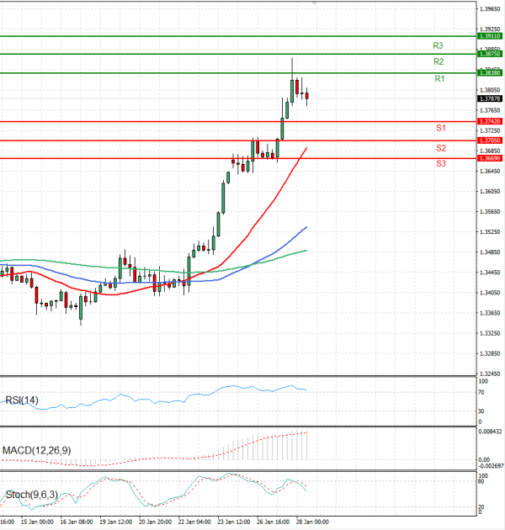This screenshot has height=530, width=505.
Task: Click the MACD scale value 0.008432
Action: pos(490,432)
